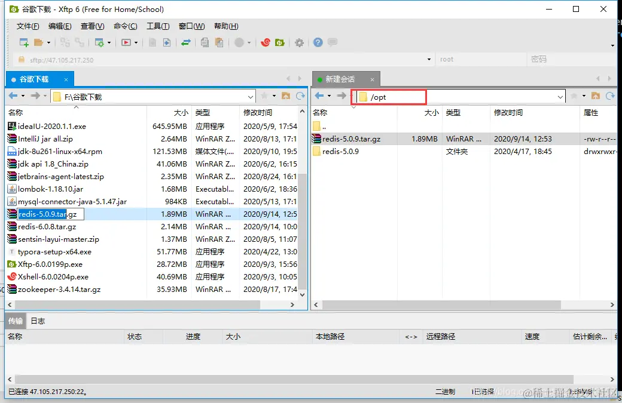Click the local pane forward arrow
The height and width of the screenshot is (403, 622).
pyautogui.click(x=35, y=96)
